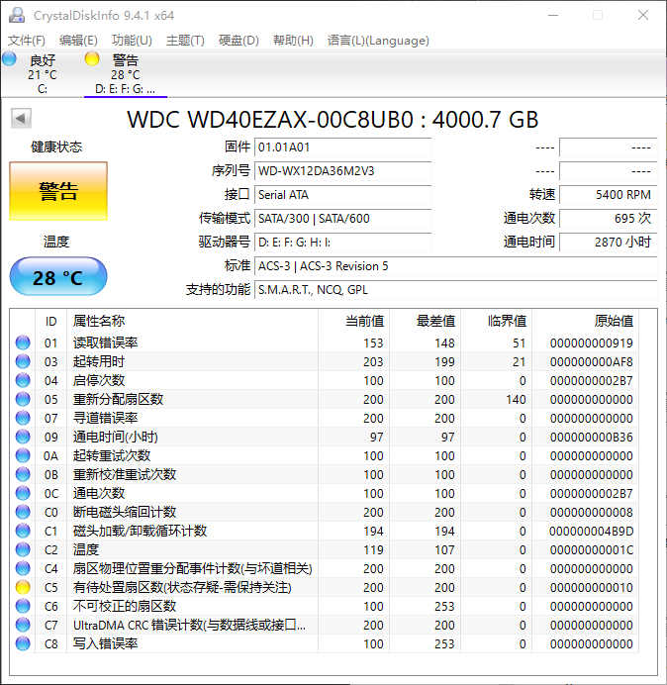The width and height of the screenshot is (667, 685).
Task: Click the CrystalDiskInfo app icon in title bar
Action: pos(17,15)
